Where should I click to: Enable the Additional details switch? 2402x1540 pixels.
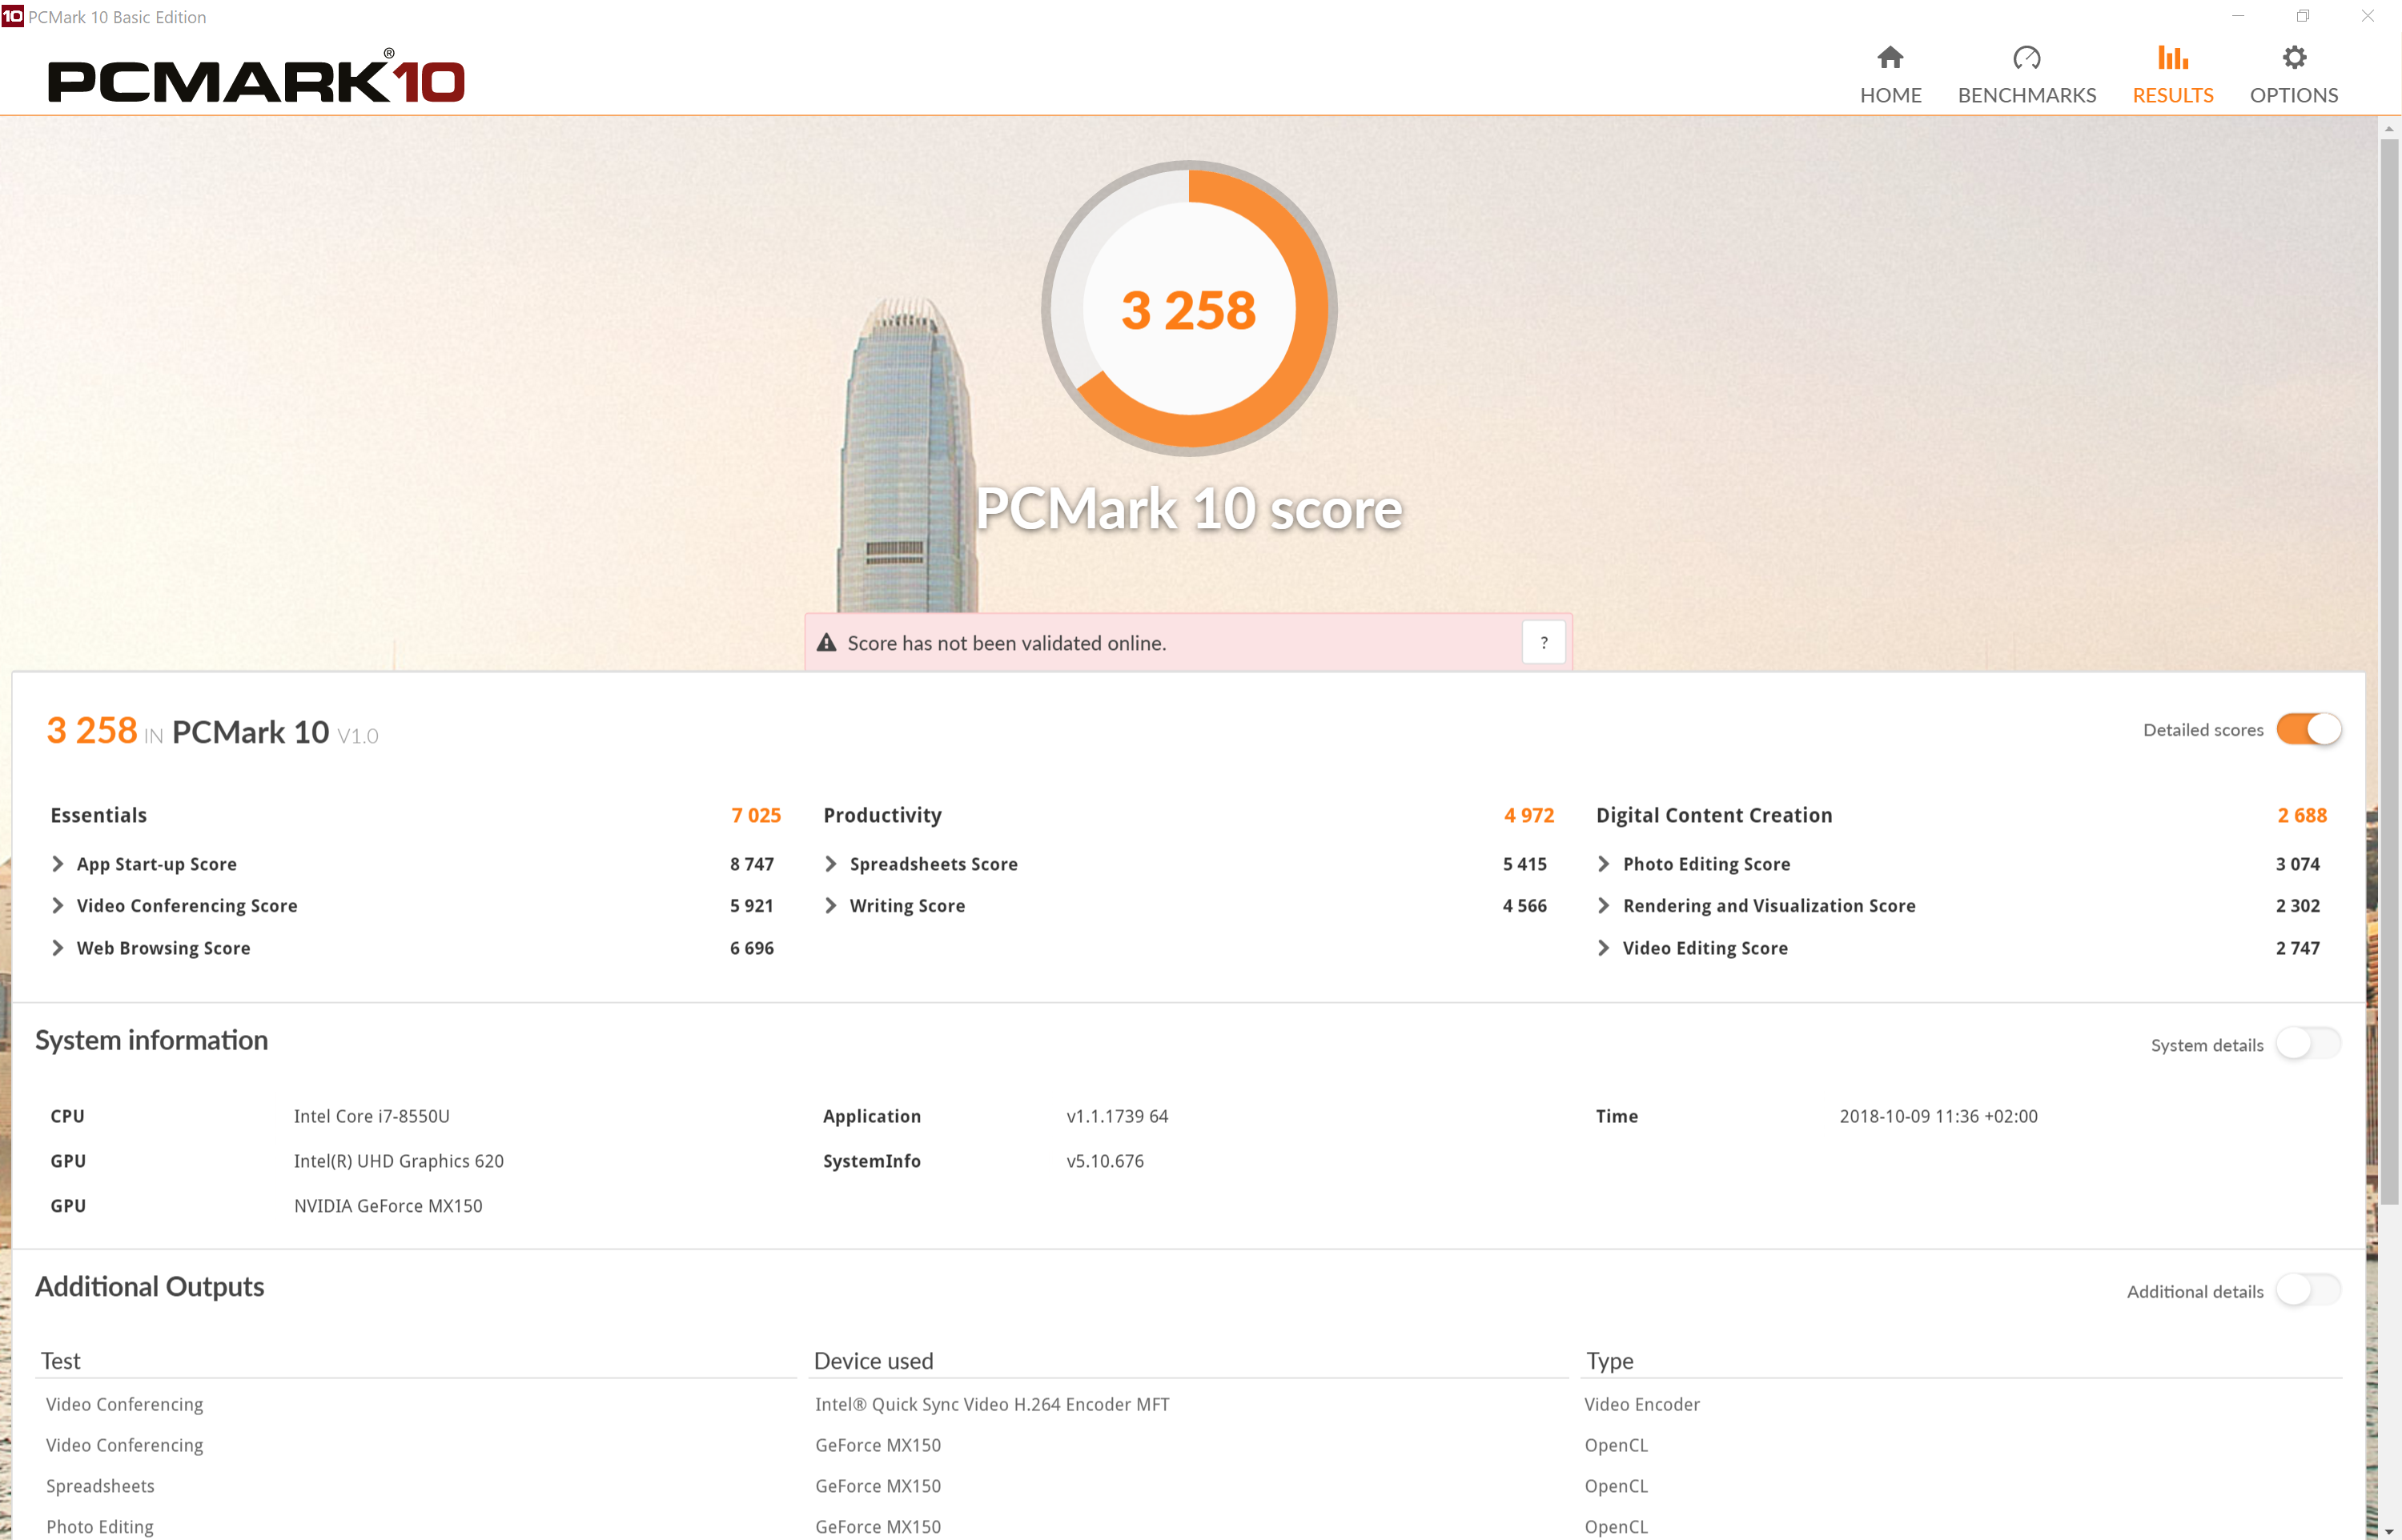tap(2308, 1290)
